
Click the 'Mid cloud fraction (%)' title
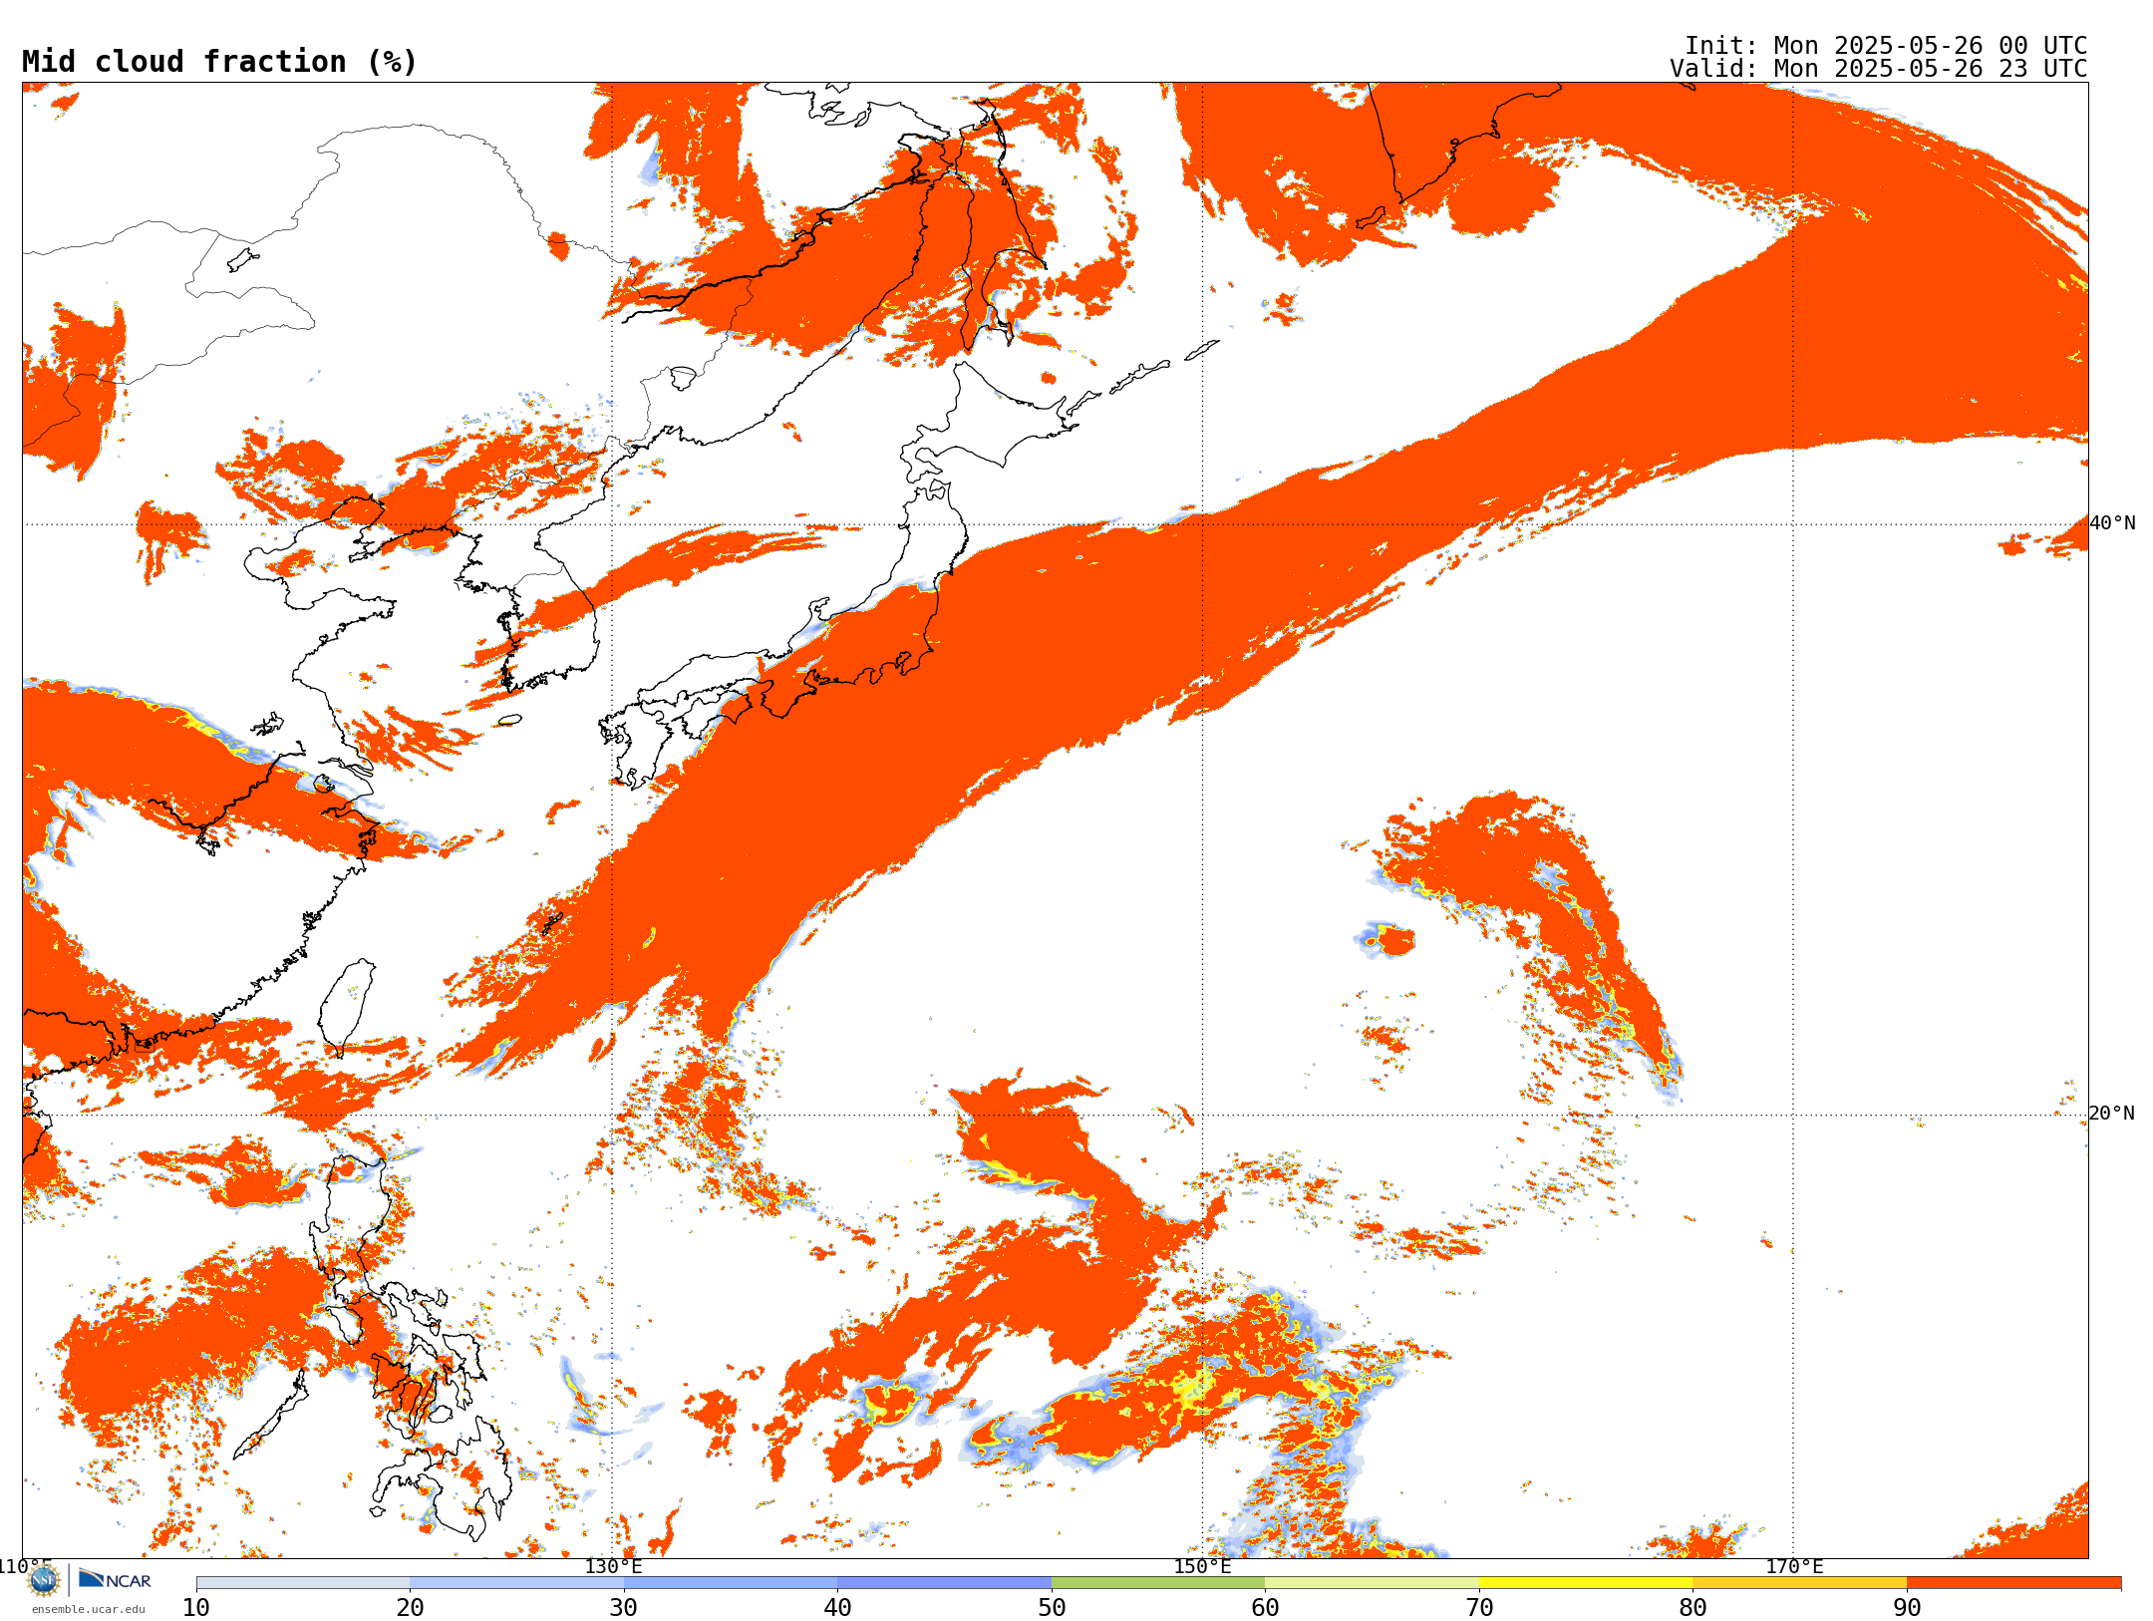tap(219, 62)
